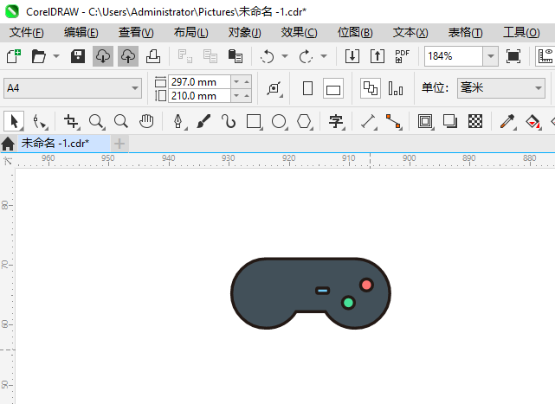Open the 位图(B) menu
Image resolution: width=555 pixels, height=404 pixels.
click(x=355, y=33)
